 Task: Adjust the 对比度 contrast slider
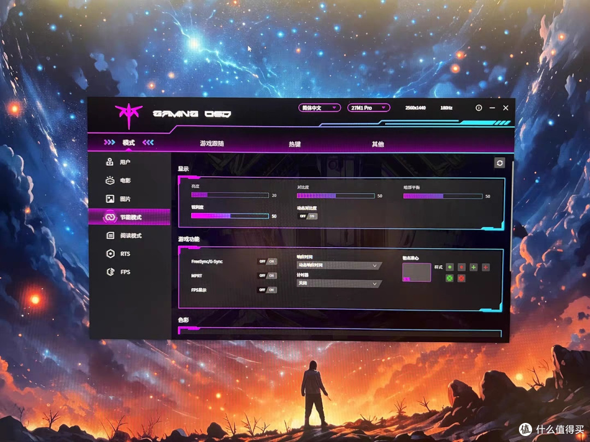(335, 196)
